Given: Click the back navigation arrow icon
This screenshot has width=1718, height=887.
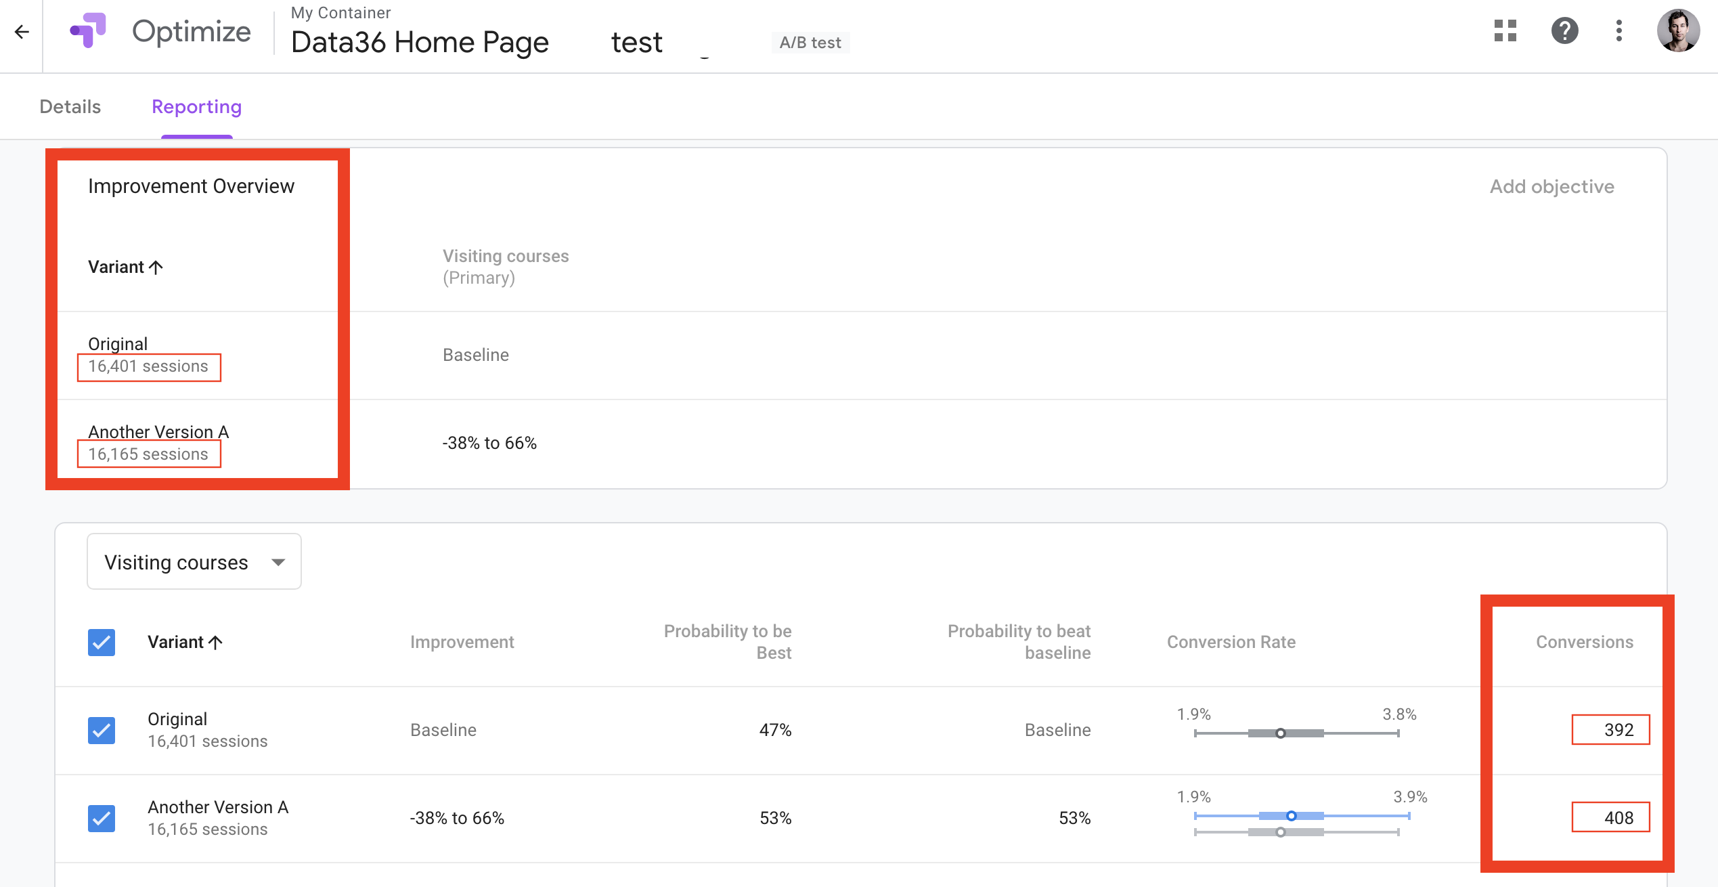Looking at the screenshot, I should tap(19, 32).
